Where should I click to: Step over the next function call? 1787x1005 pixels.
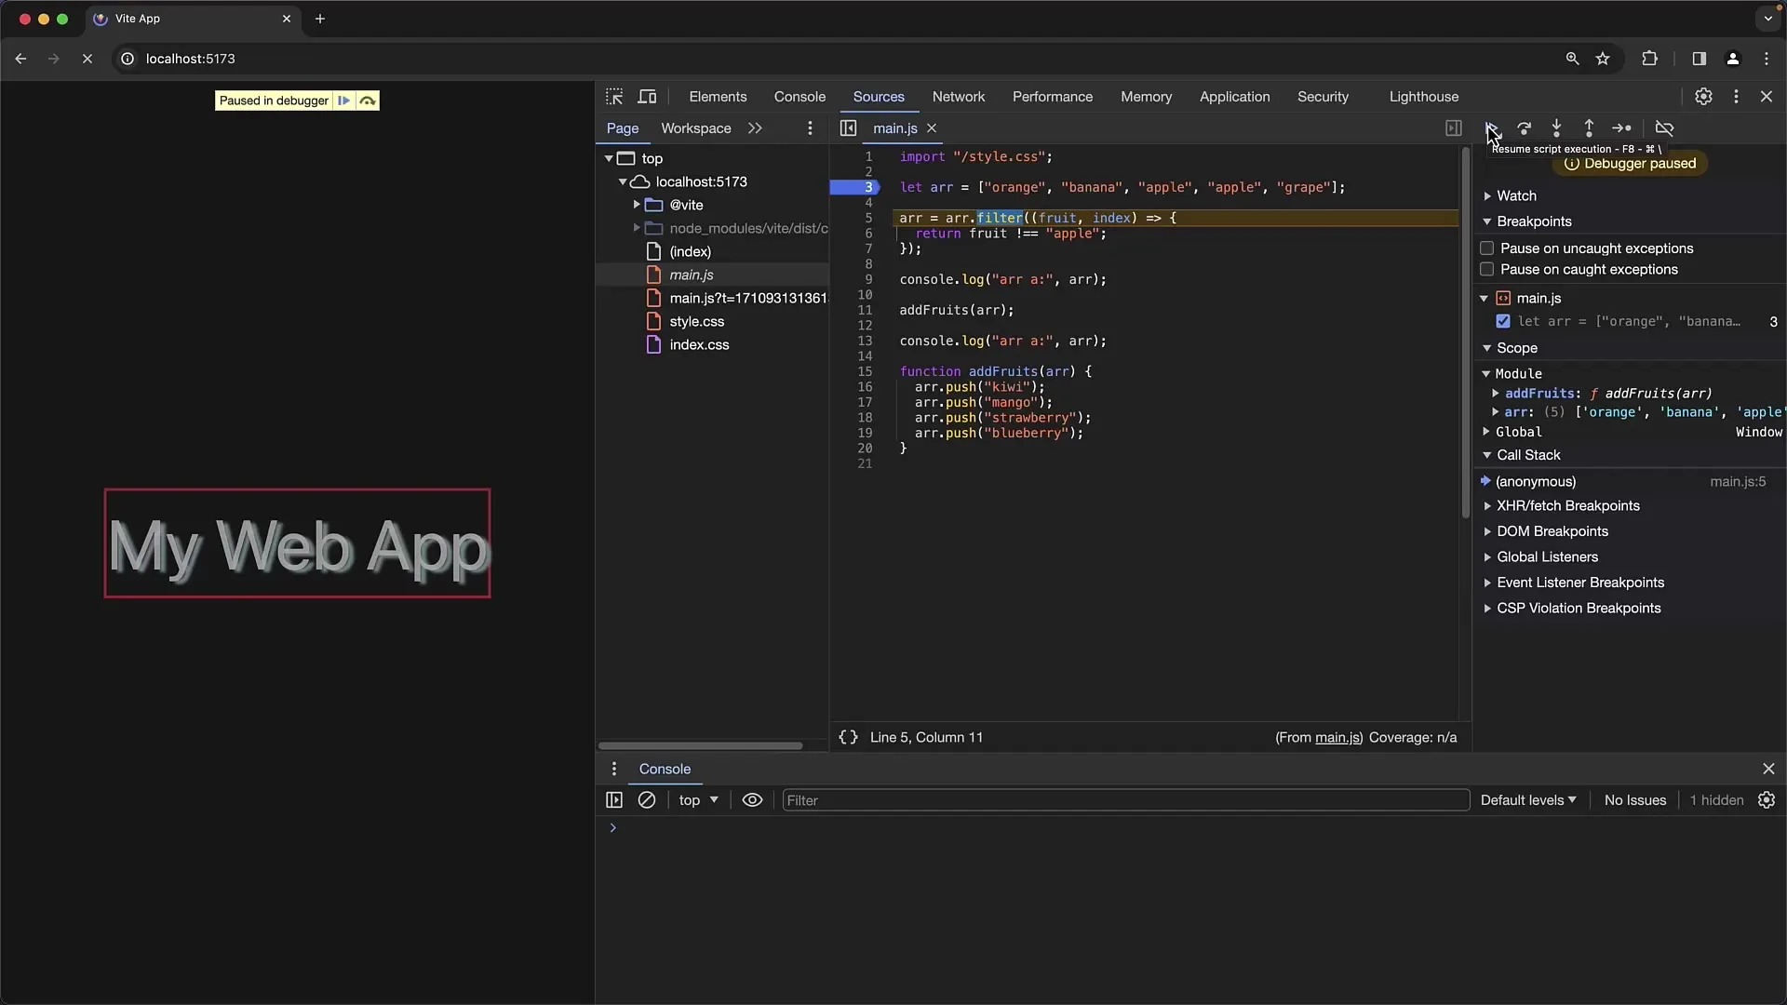(1525, 128)
